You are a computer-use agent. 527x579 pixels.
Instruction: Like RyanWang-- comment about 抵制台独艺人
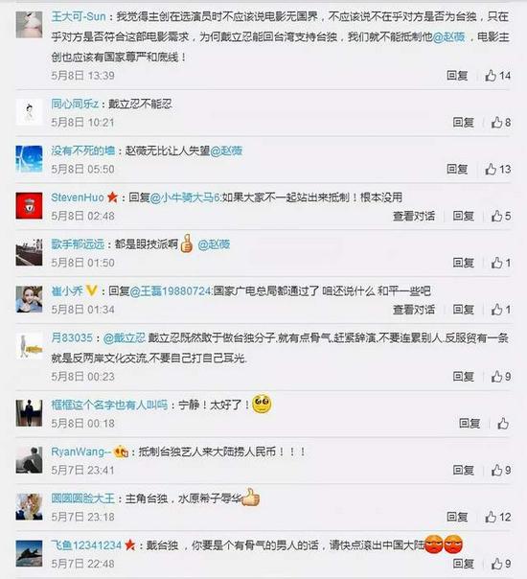click(501, 470)
